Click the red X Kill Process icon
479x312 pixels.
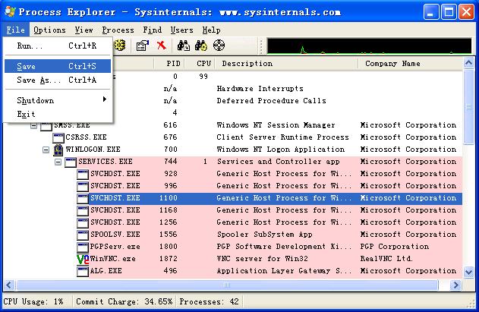pyautogui.click(x=161, y=46)
